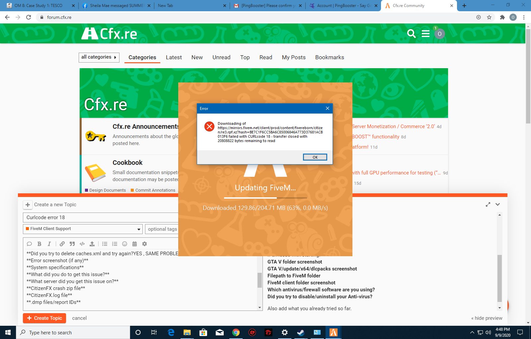Insert a hyperlink using the composer toolbar
This screenshot has height=339, width=531.
click(x=62, y=244)
